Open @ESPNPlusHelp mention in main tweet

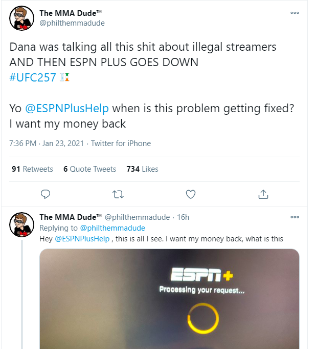(66, 109)
